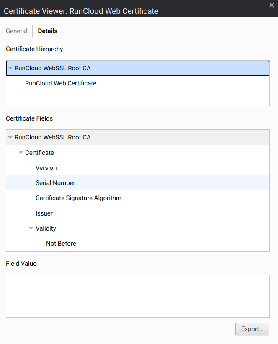Select the Details tab
Screen dimensions: 278x344
click(48, 31)
